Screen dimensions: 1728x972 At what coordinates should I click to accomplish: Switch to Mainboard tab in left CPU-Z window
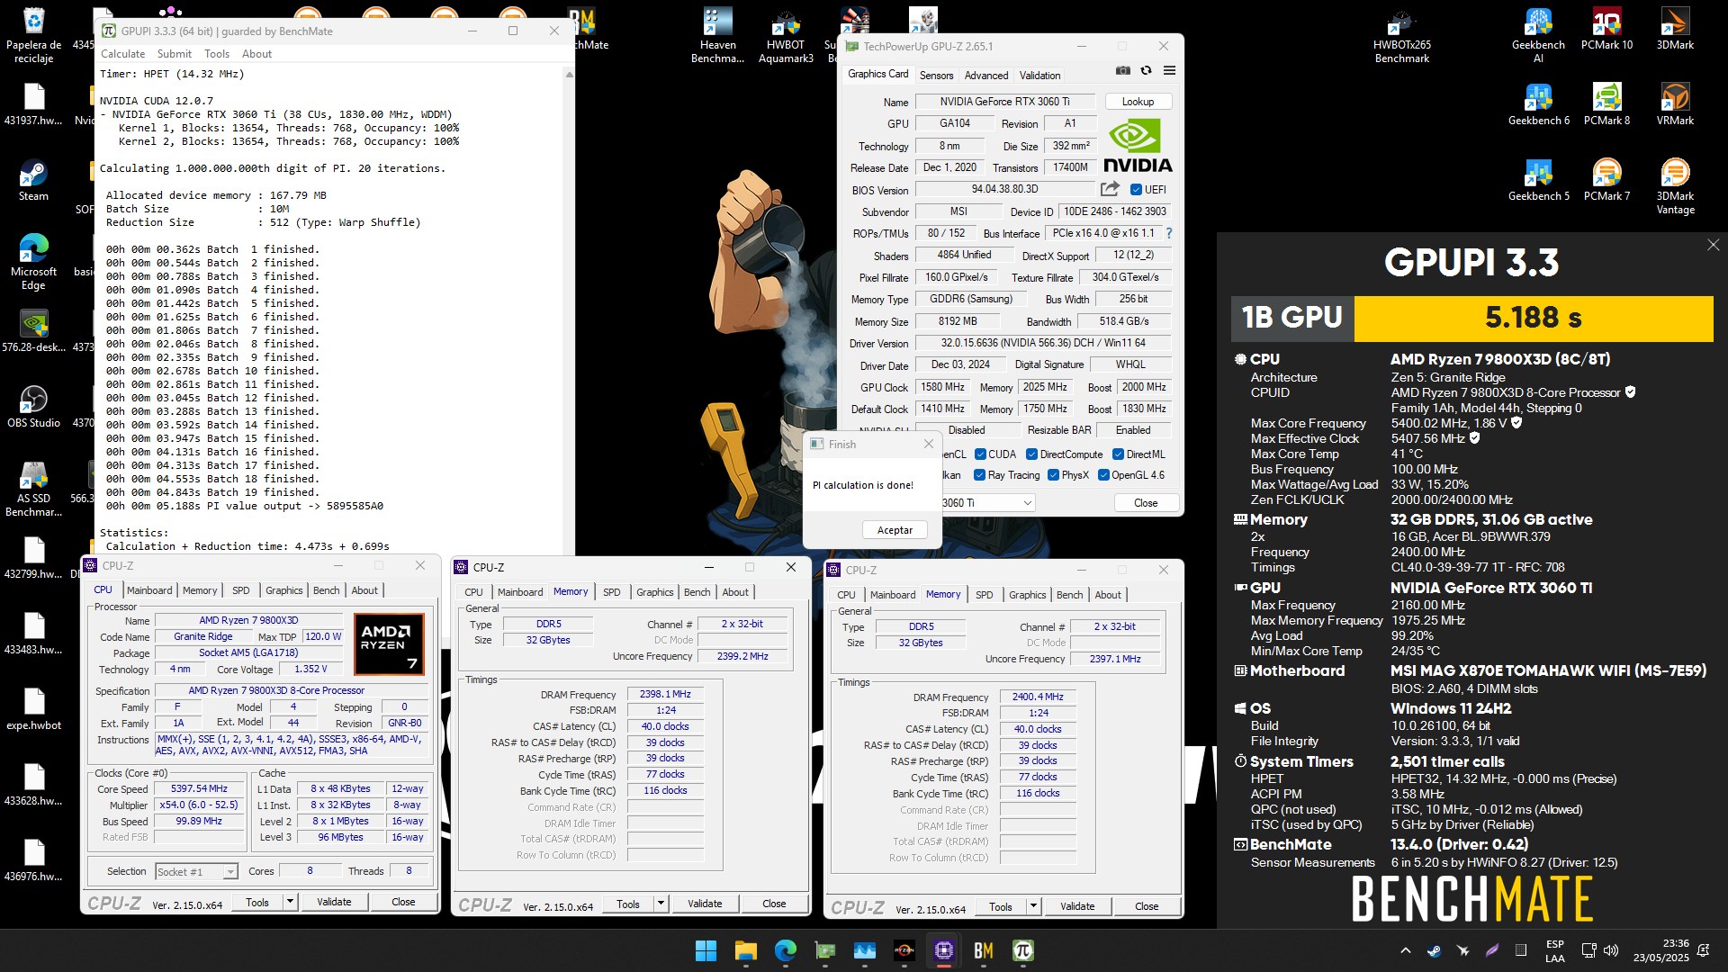[x=149, y=590]
